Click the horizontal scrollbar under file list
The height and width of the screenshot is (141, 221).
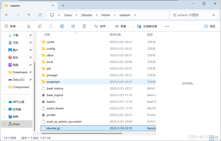[82, 133]
